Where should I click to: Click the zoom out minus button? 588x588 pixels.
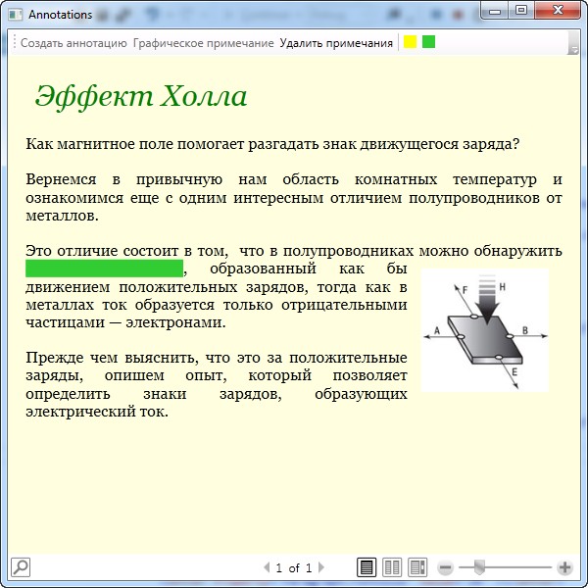click(x=446, y=567)
